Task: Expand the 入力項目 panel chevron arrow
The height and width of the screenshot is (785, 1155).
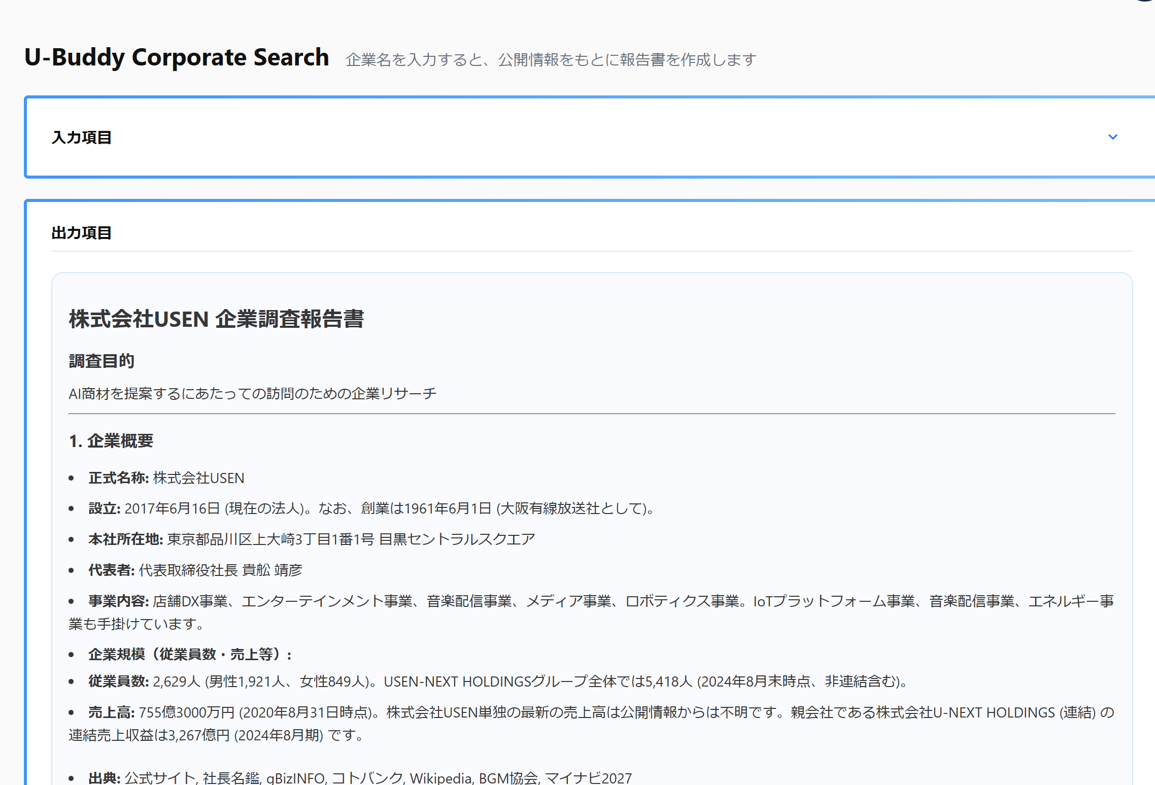Action: pos(1112,137)
